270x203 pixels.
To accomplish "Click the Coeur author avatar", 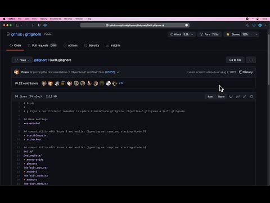I will [17, 72].
